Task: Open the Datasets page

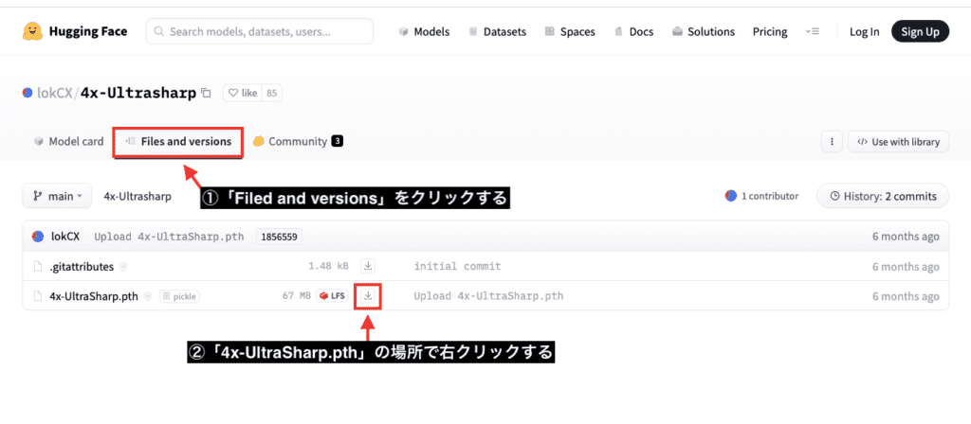Action: pos(497,31)
